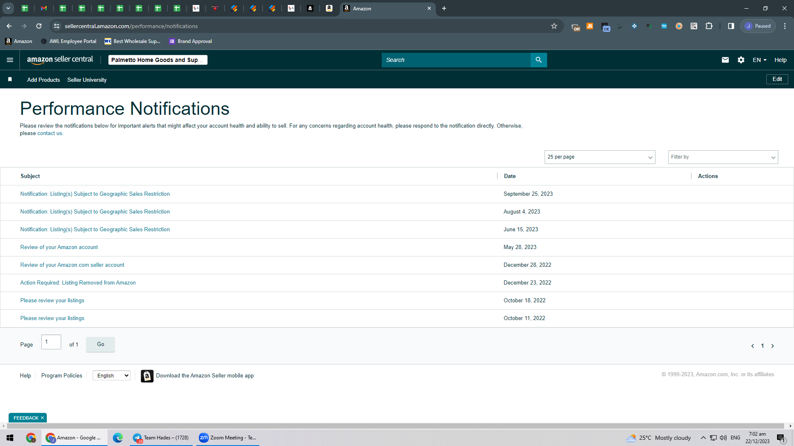Open the Windows Start menu

coord(10,438)
